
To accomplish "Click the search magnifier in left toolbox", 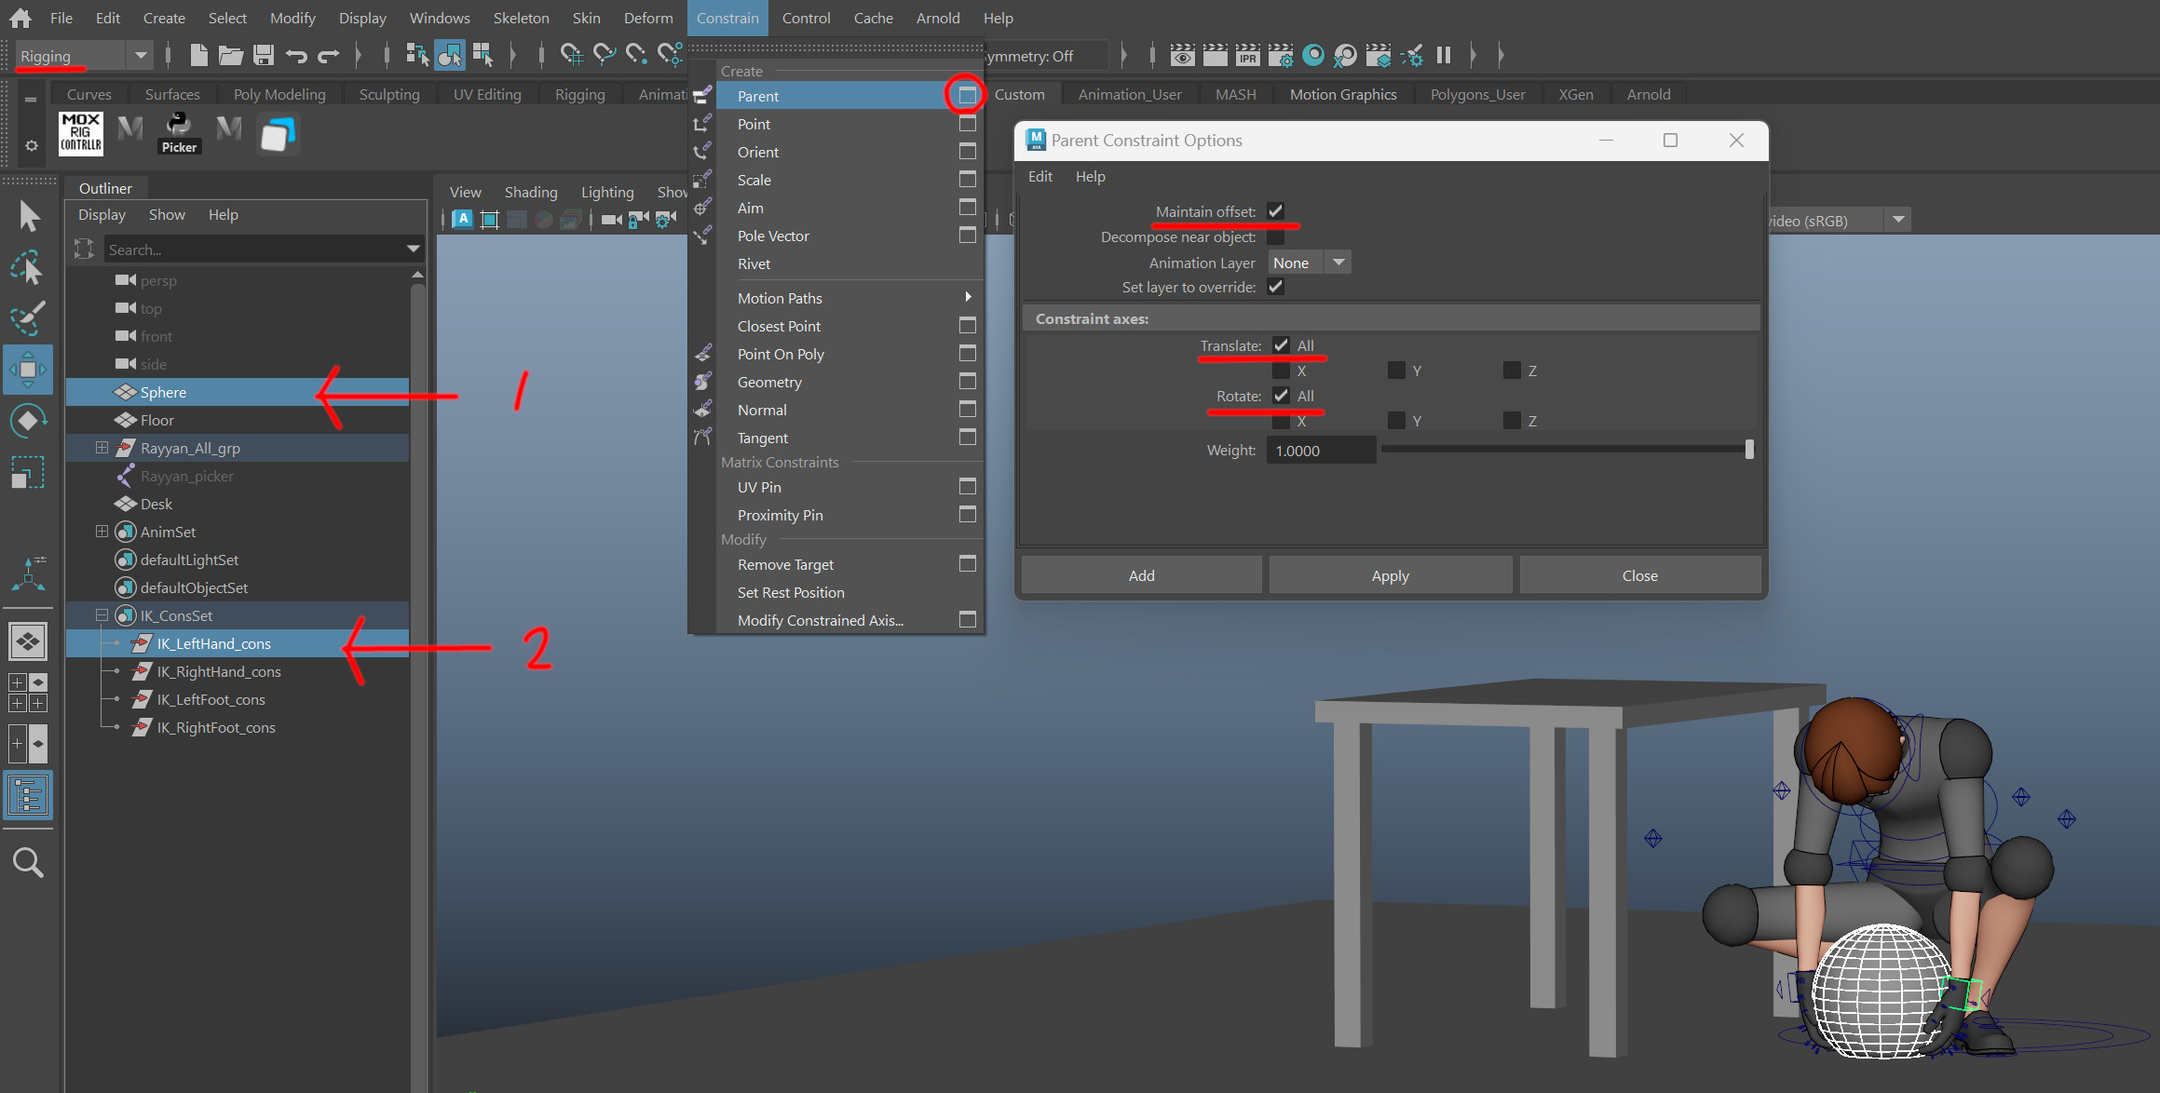I will pos(28,862).
